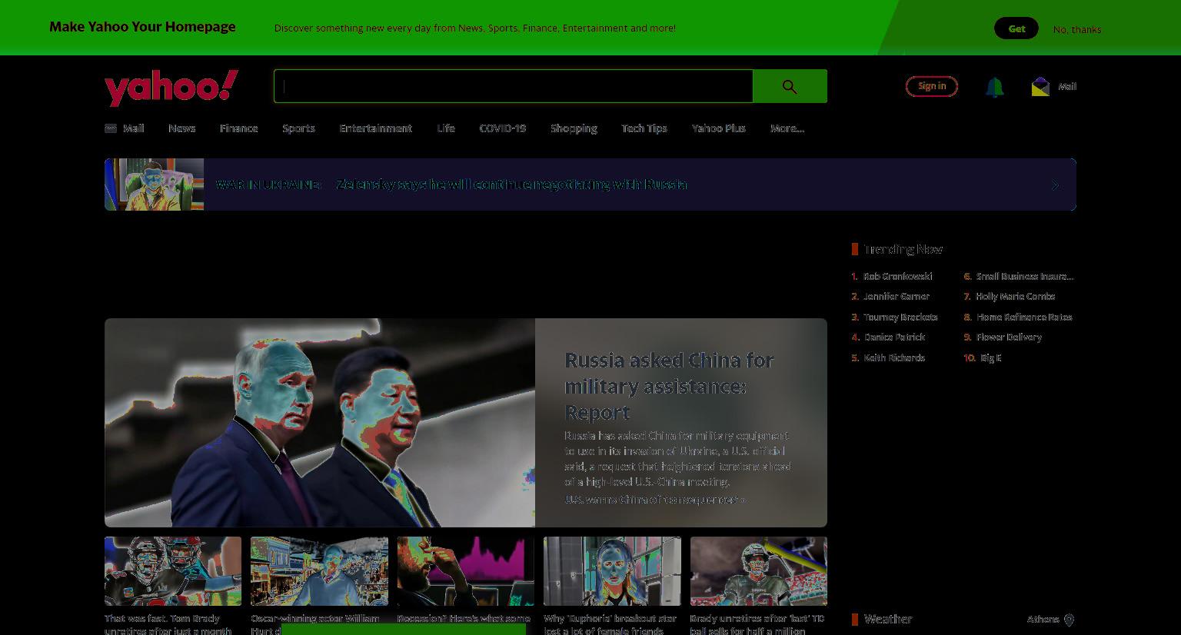1181x635 pixels.
Task: Select trending topic Danica Patrick
Action: (894, 337)
